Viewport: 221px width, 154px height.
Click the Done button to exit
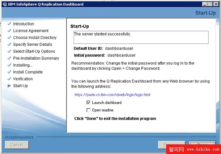pyautogui.click(x=202, y=144)
